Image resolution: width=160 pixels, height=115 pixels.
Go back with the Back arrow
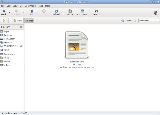[4, 12]
